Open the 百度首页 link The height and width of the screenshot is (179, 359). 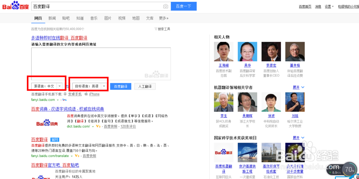click(305, 6)
